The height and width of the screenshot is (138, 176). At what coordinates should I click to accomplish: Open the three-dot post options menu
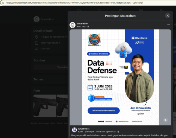point(168,25)
